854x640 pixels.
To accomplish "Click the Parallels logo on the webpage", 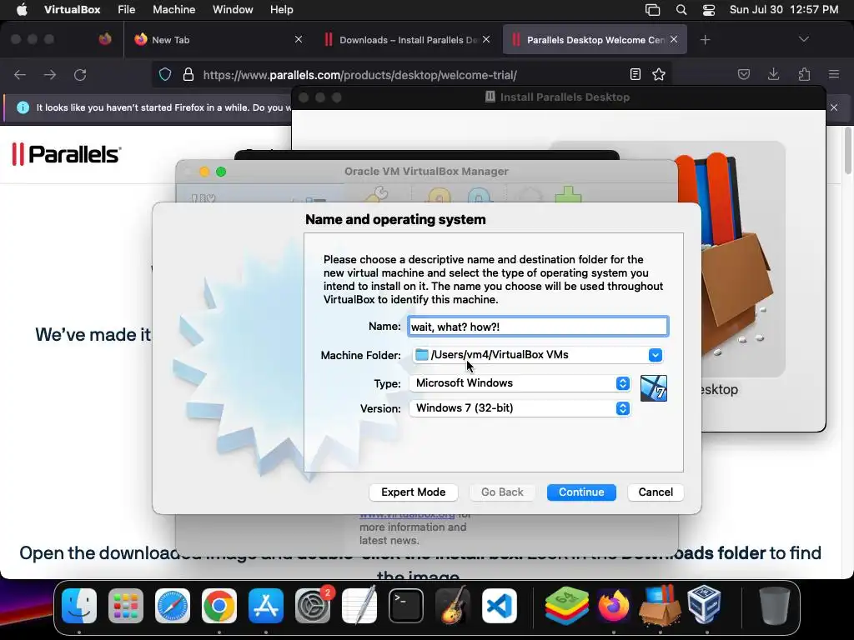I will click(x=66, y=154).
